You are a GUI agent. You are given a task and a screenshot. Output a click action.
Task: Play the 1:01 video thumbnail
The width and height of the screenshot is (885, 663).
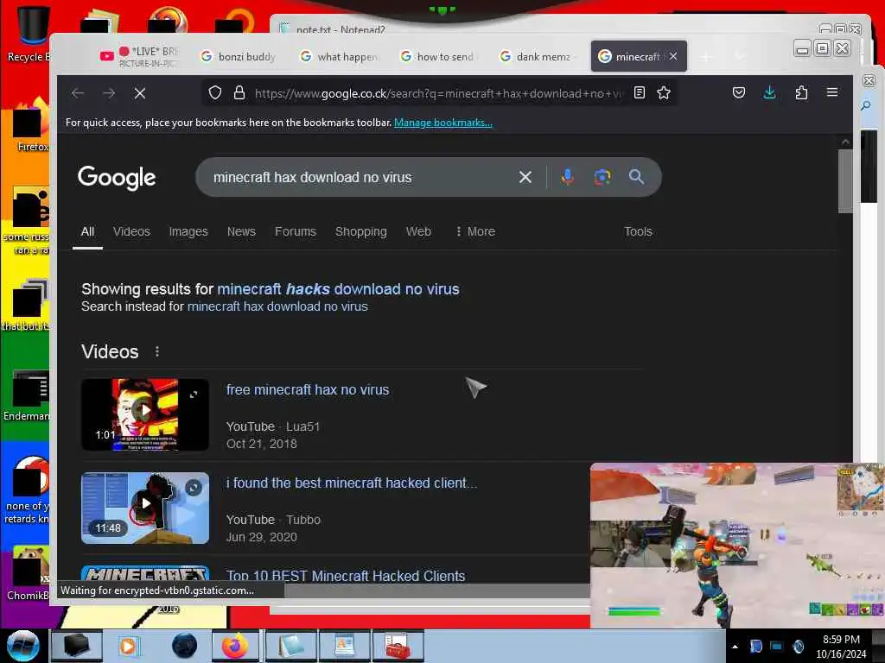click(145, 414)
